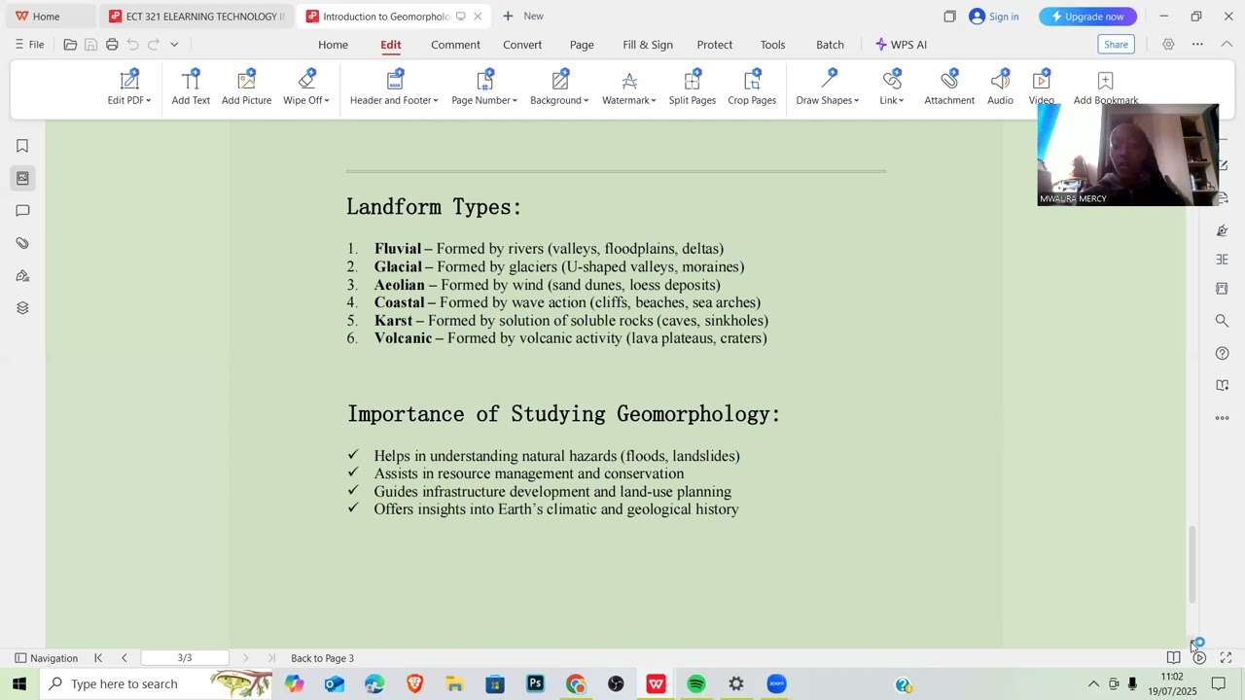
Task: Open a New tab
Action: point(522,17)
